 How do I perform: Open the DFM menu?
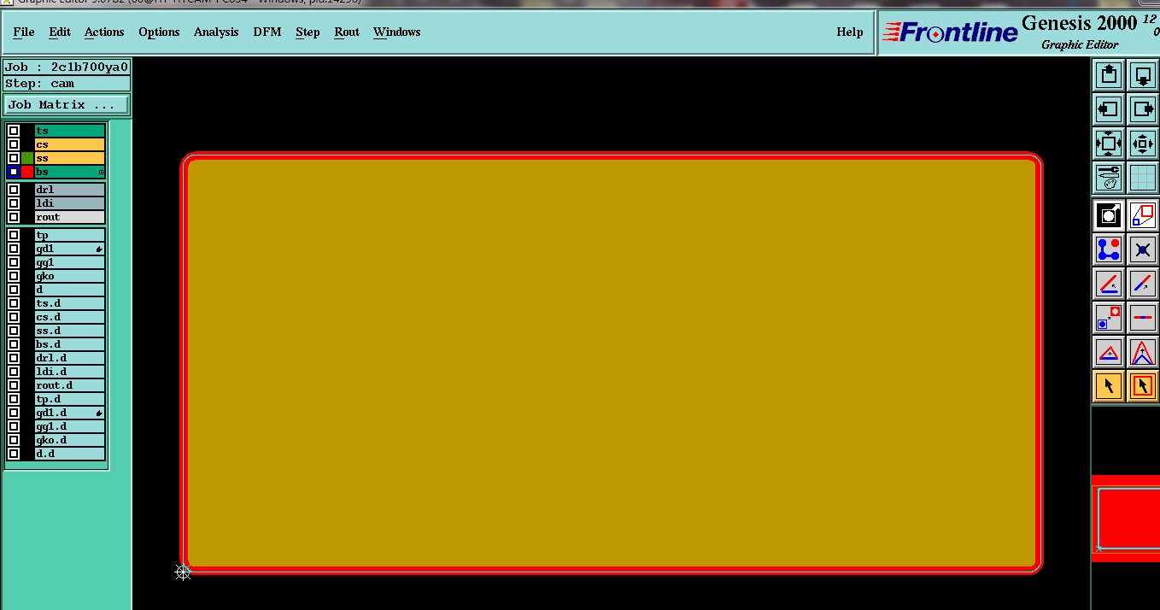click(267, 32)
